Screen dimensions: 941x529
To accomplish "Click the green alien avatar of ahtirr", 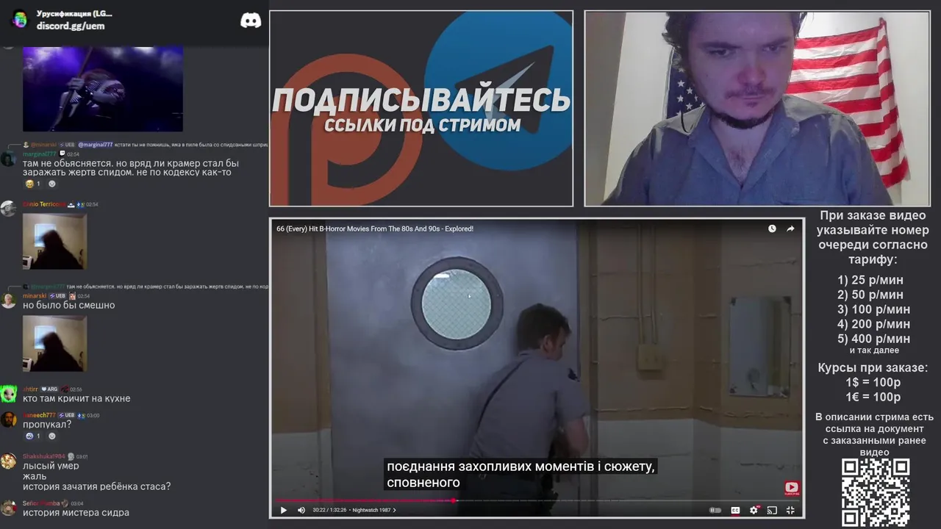I will pos(8,393).
